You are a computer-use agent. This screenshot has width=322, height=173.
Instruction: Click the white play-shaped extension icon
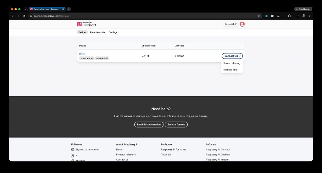[272, 16]
